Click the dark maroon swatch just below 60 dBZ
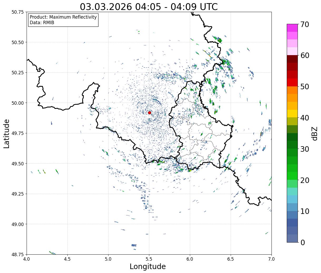321x273 pixels. click(292, 59)
